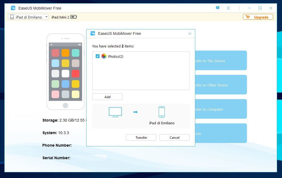
Task: Uncheck the Photos(2) checkbox
Action: coord(97,56)
